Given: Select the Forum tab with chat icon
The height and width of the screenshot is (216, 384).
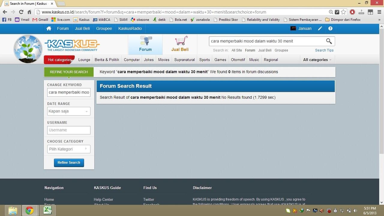Looking at the screenshot, I should [145, 44].
